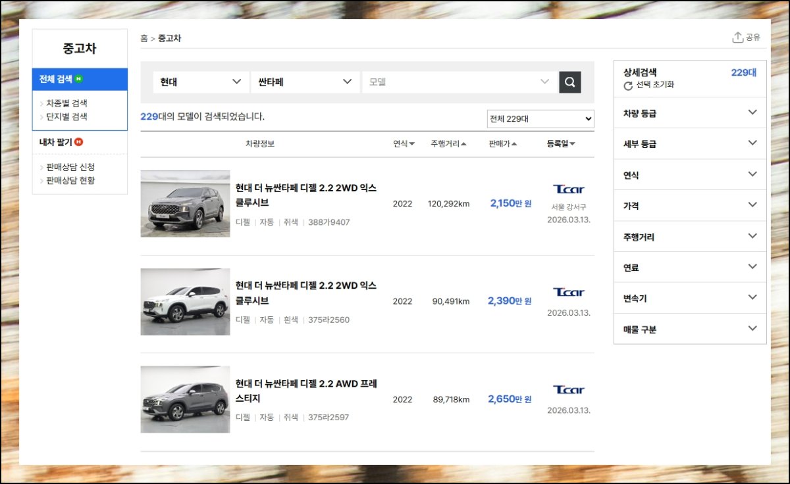790x484 pixels.
Task: Click the 선택 초기화 reset icon
Action: coord(628,85)
